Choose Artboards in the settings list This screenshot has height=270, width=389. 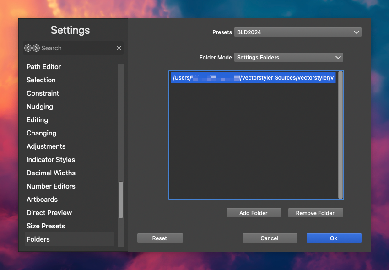click(x=42, y=200)
